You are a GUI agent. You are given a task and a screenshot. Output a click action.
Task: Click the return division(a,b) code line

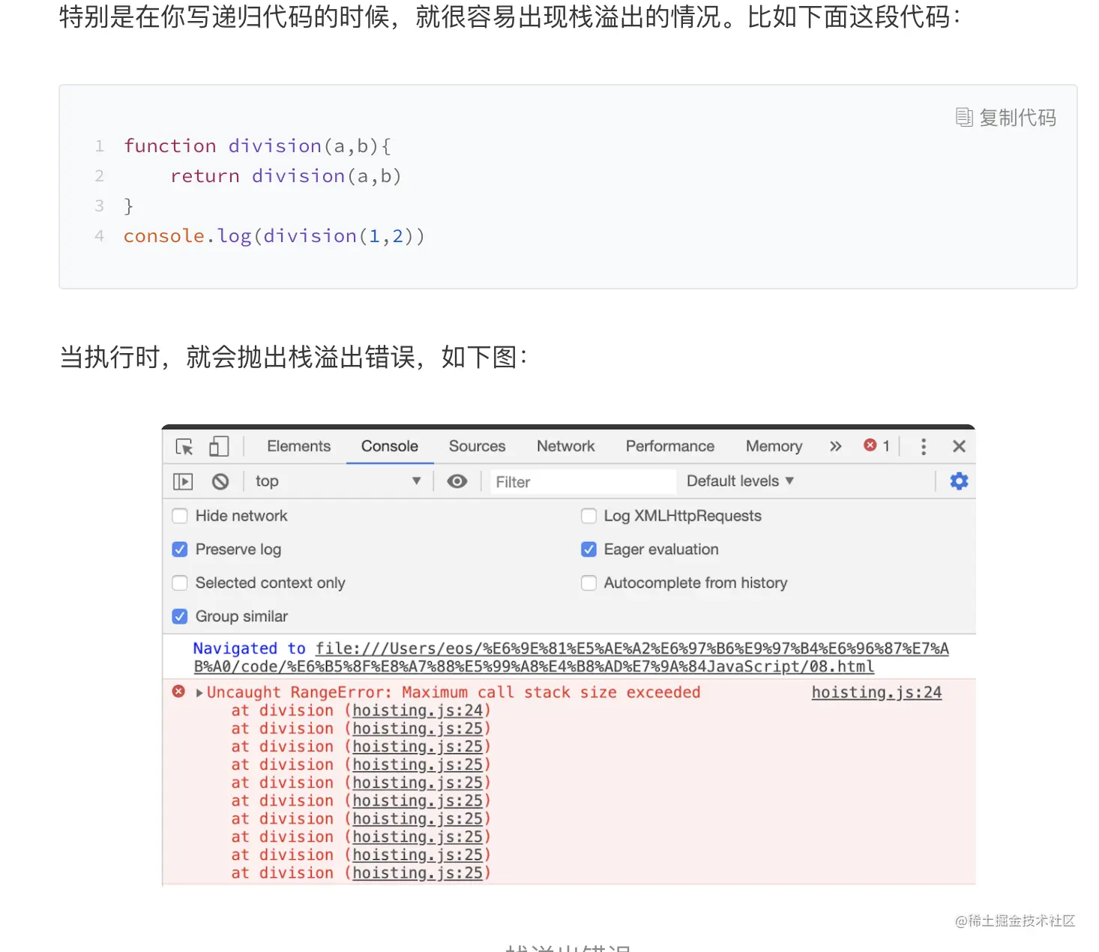(x=286, y=176)
